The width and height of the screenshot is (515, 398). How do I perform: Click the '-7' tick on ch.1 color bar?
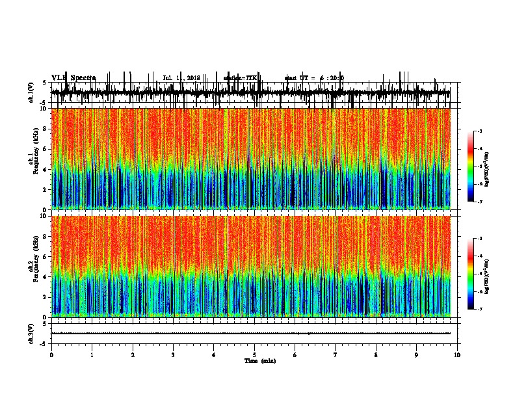(479, 202)
